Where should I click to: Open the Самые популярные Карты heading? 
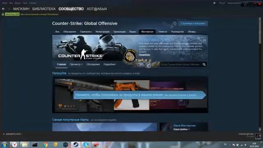pyautogui.click(x=70, y=120)
